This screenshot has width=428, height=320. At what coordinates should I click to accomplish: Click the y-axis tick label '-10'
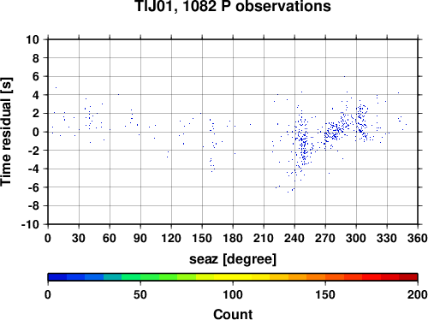[30, 225]
